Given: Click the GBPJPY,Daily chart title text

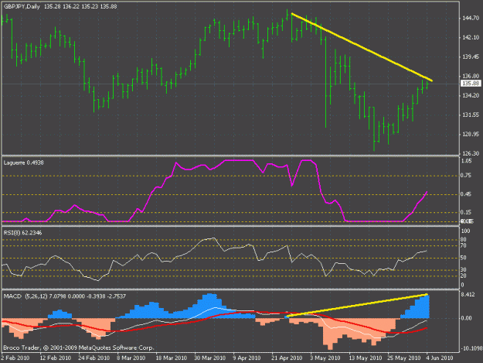Looking at the screenshot, I should tap(22, 6).
